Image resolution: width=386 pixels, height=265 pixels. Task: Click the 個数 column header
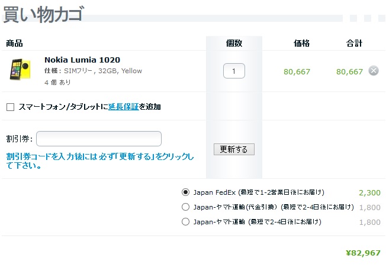[x=234, y=43]
